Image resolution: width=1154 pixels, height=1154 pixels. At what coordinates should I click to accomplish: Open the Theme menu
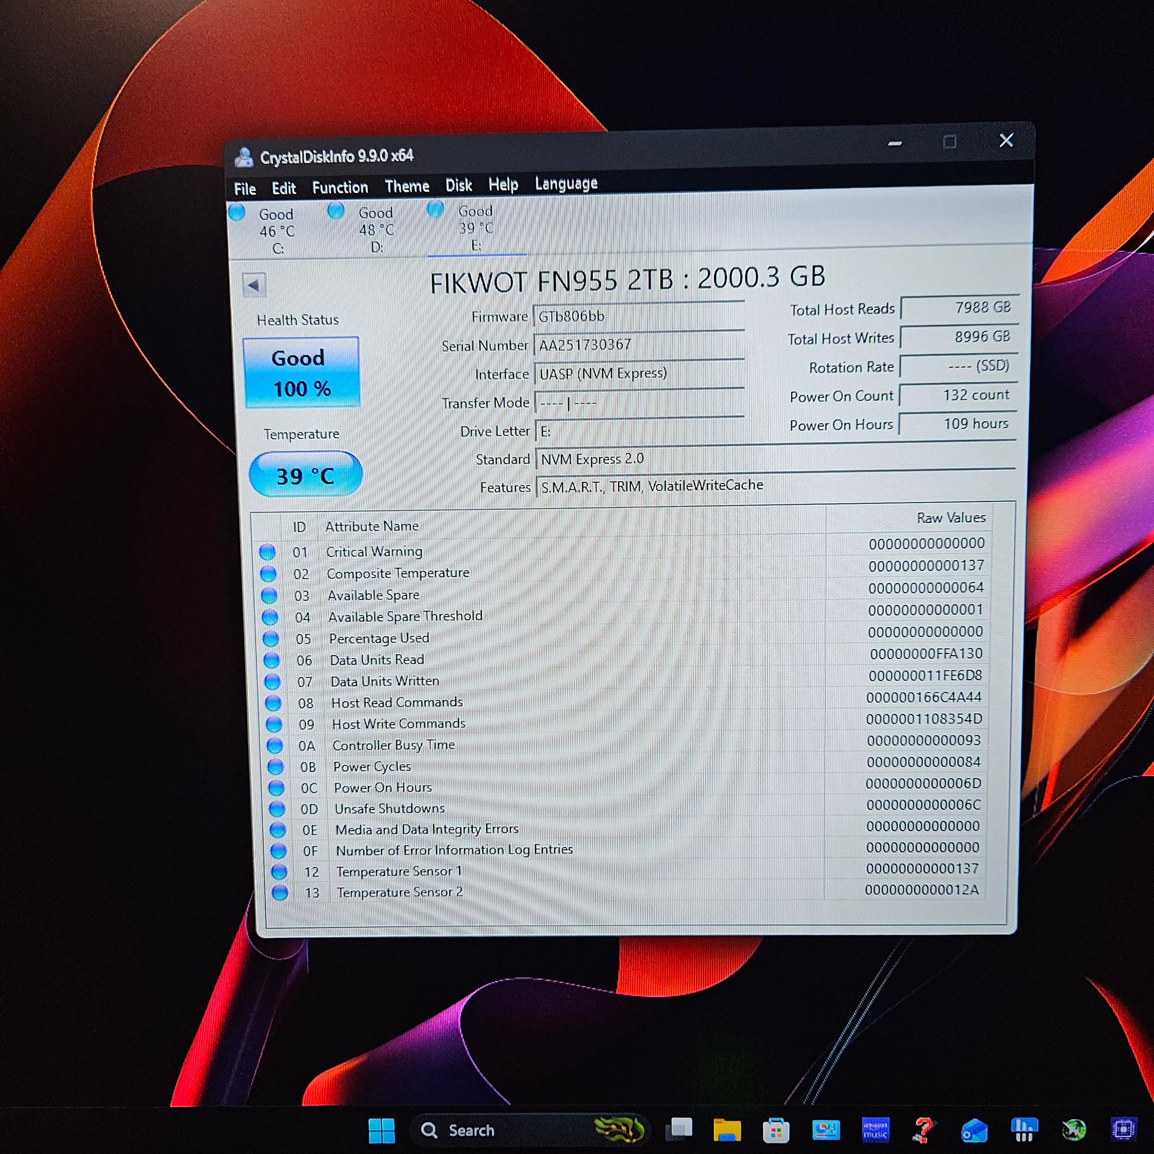coord(407,187)
